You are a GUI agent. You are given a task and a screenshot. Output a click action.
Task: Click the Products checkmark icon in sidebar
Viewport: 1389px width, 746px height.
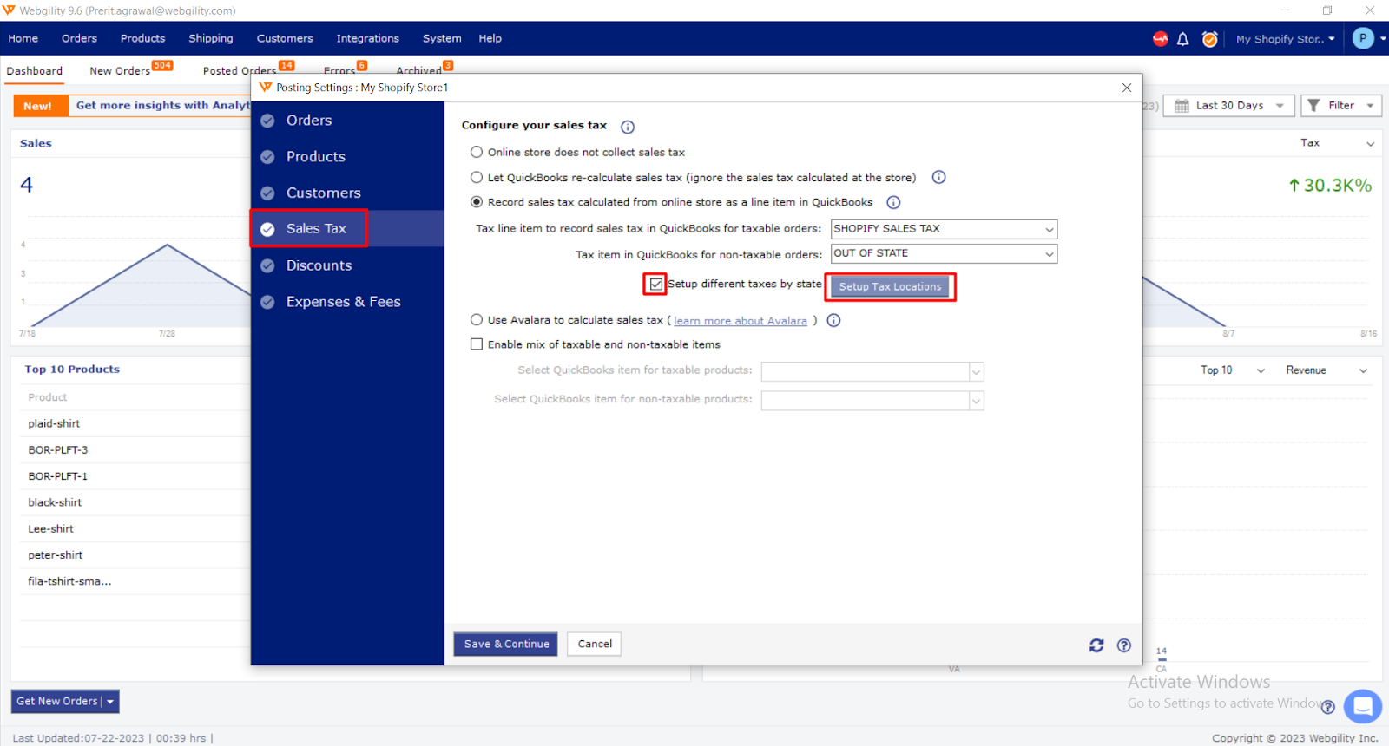[267, 157]
